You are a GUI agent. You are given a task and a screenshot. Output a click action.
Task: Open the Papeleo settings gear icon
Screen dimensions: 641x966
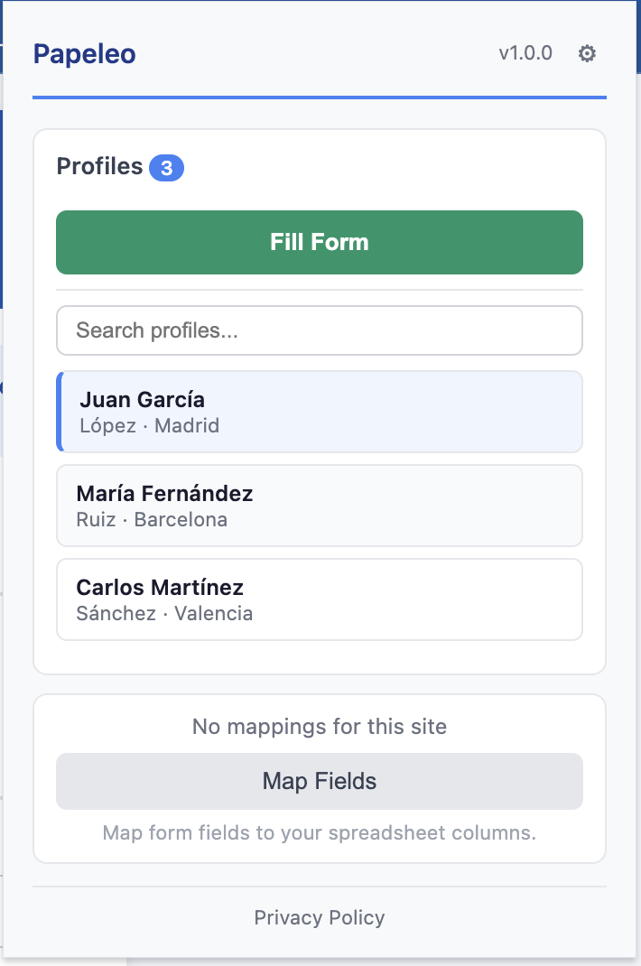(586, 53)
